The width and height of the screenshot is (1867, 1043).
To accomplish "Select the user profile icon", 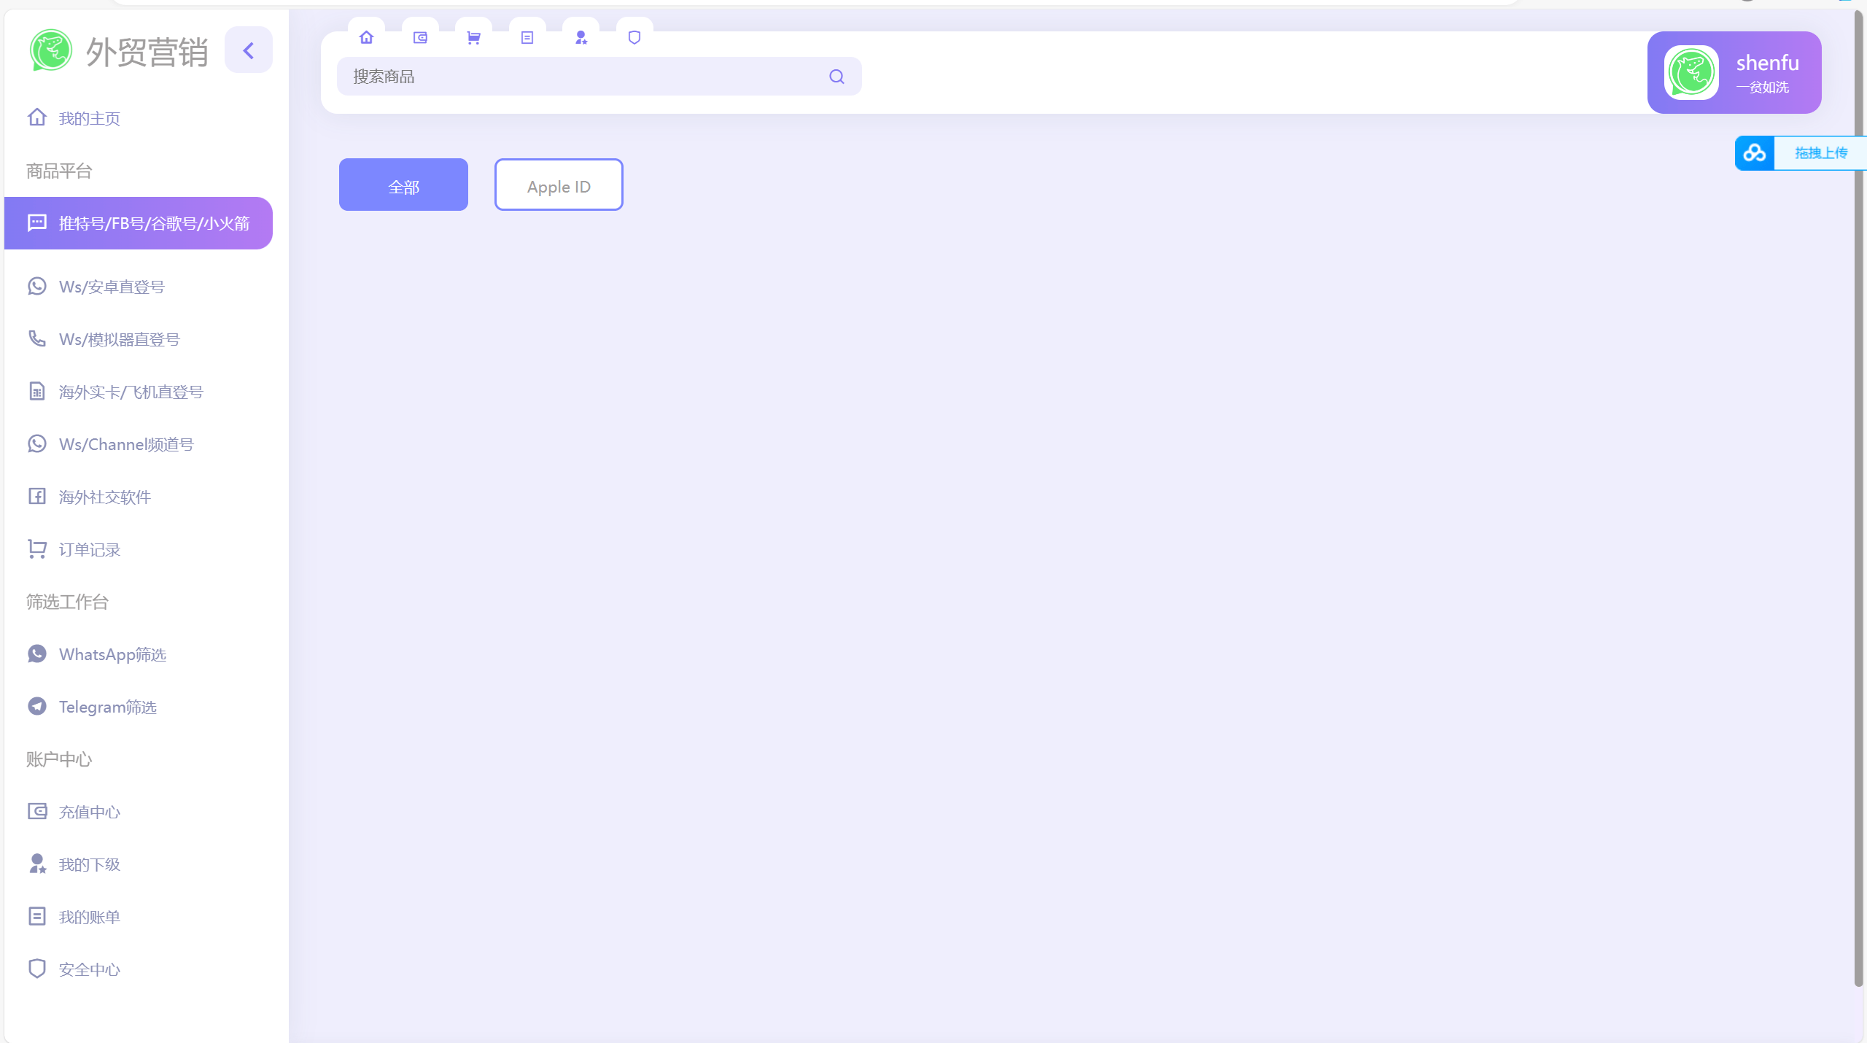I will (581, 37).
